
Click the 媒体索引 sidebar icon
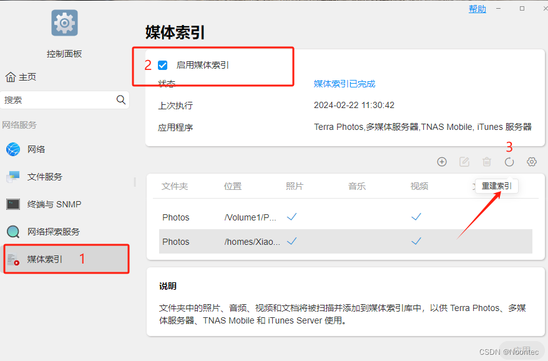(12, 259)
